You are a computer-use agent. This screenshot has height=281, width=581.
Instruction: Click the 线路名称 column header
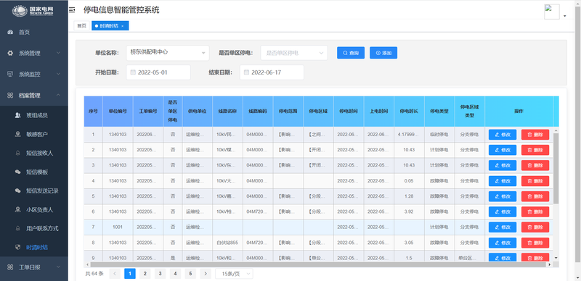pos(227,112)
